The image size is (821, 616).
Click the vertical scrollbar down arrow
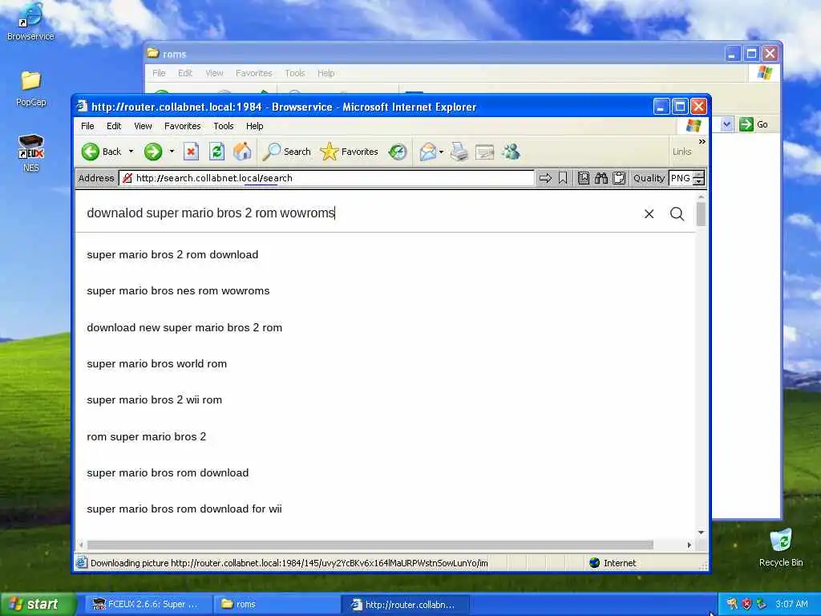[701, 533]
